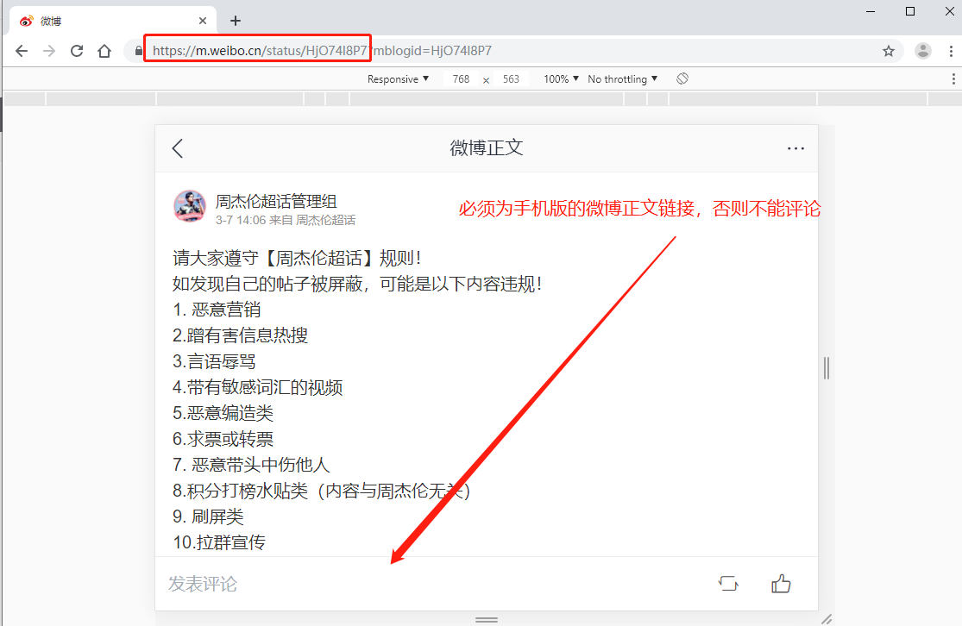Open the No throttling dropdown
This screenshot has width=962, height=626.
623,79
